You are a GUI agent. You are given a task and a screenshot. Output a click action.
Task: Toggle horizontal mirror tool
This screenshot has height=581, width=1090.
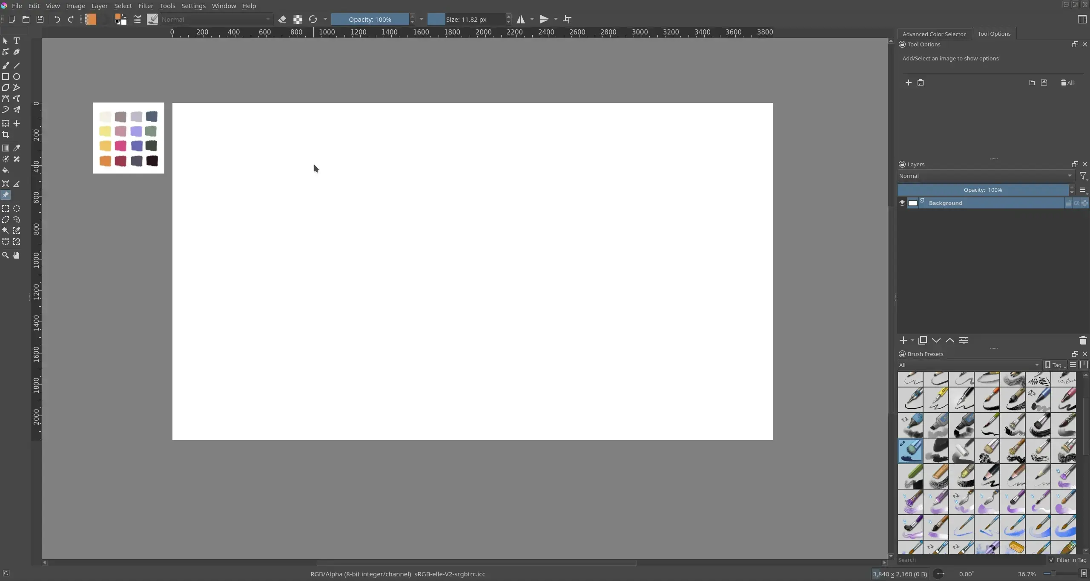pos(520,19)
